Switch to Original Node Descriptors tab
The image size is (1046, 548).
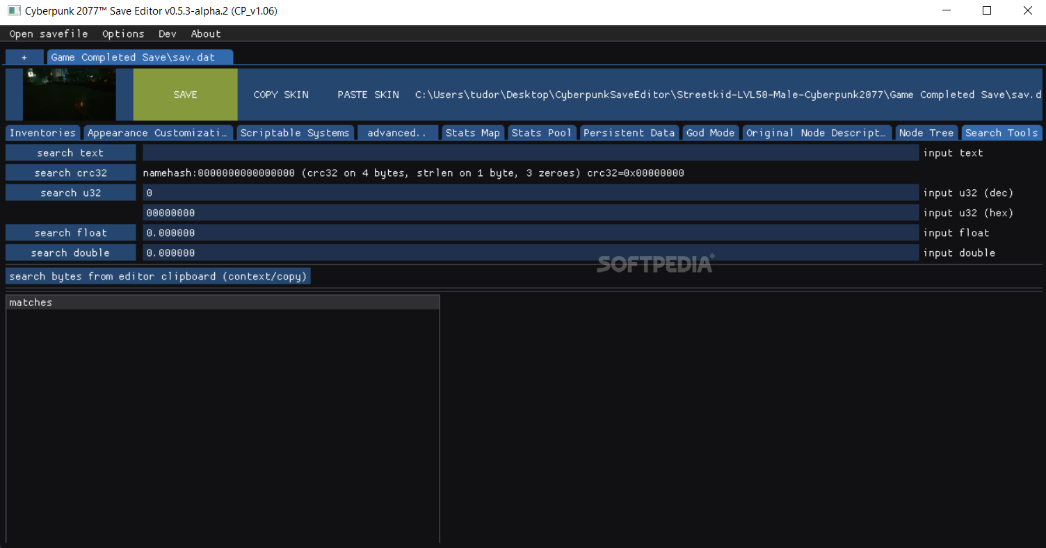(817, 133)
